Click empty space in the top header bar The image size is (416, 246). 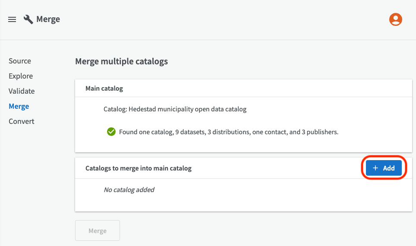[x=216, y=19]
